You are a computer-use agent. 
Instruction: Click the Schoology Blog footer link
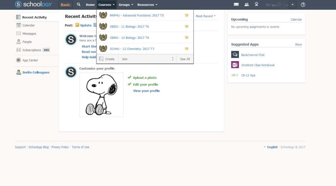[x=39, y=147]
